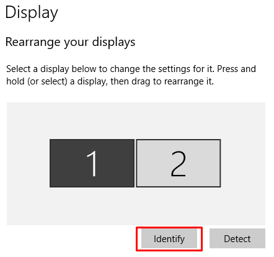Choose the dark monitor labeled 1

(92, 163)
